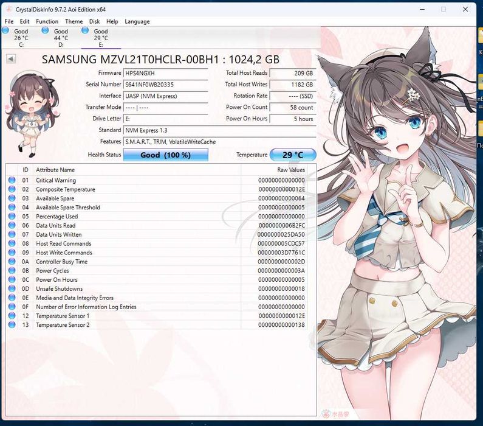Click status icon for Percentage Used row
Image resolution: width=483 pixels, height=426 pixels.
pos(12,216)
